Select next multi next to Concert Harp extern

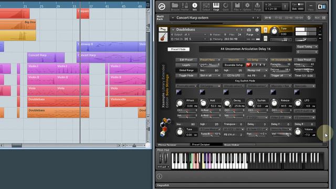point(258,18)
